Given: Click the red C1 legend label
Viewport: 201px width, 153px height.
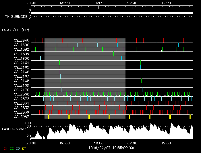Looking at the screenshot, I should (5, 149).
